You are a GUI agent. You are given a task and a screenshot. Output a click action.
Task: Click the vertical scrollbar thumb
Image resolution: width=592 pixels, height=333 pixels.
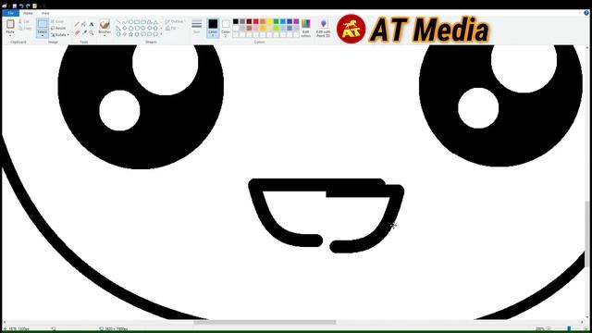point(586,234)
